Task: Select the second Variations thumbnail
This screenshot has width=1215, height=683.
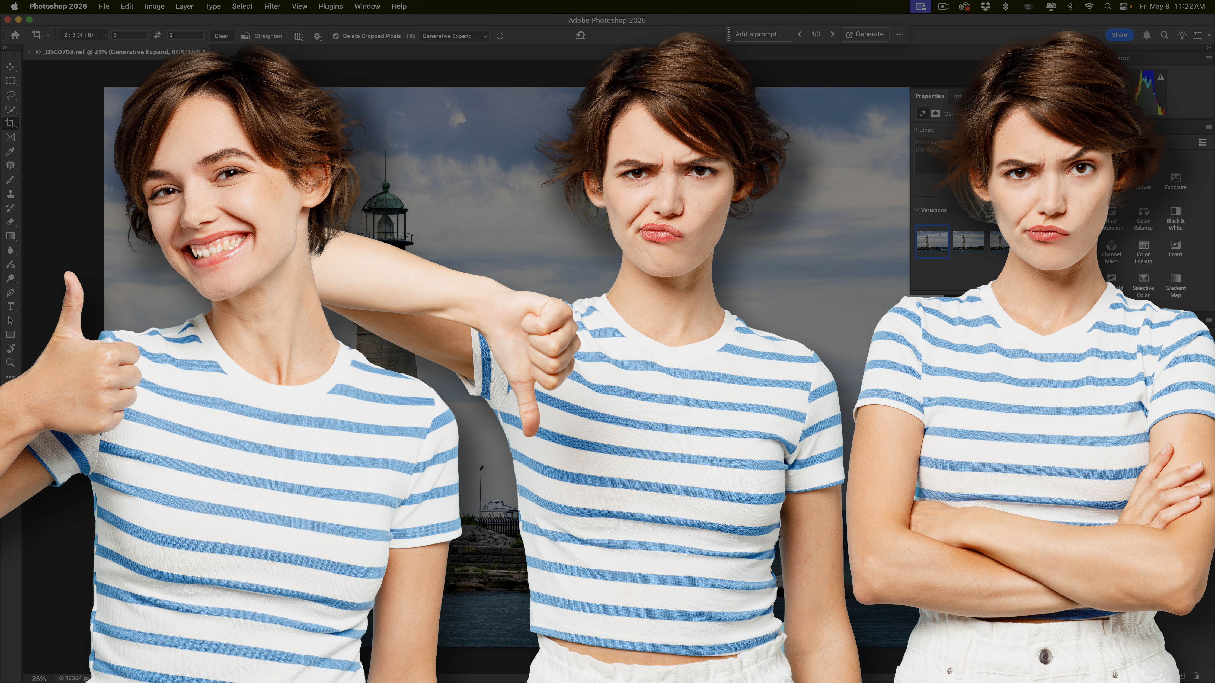Action: coord(968,241)
